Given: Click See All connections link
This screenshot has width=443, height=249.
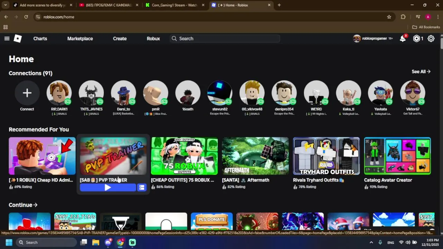Looking at the screenshot, I should (x=421, y=72).
